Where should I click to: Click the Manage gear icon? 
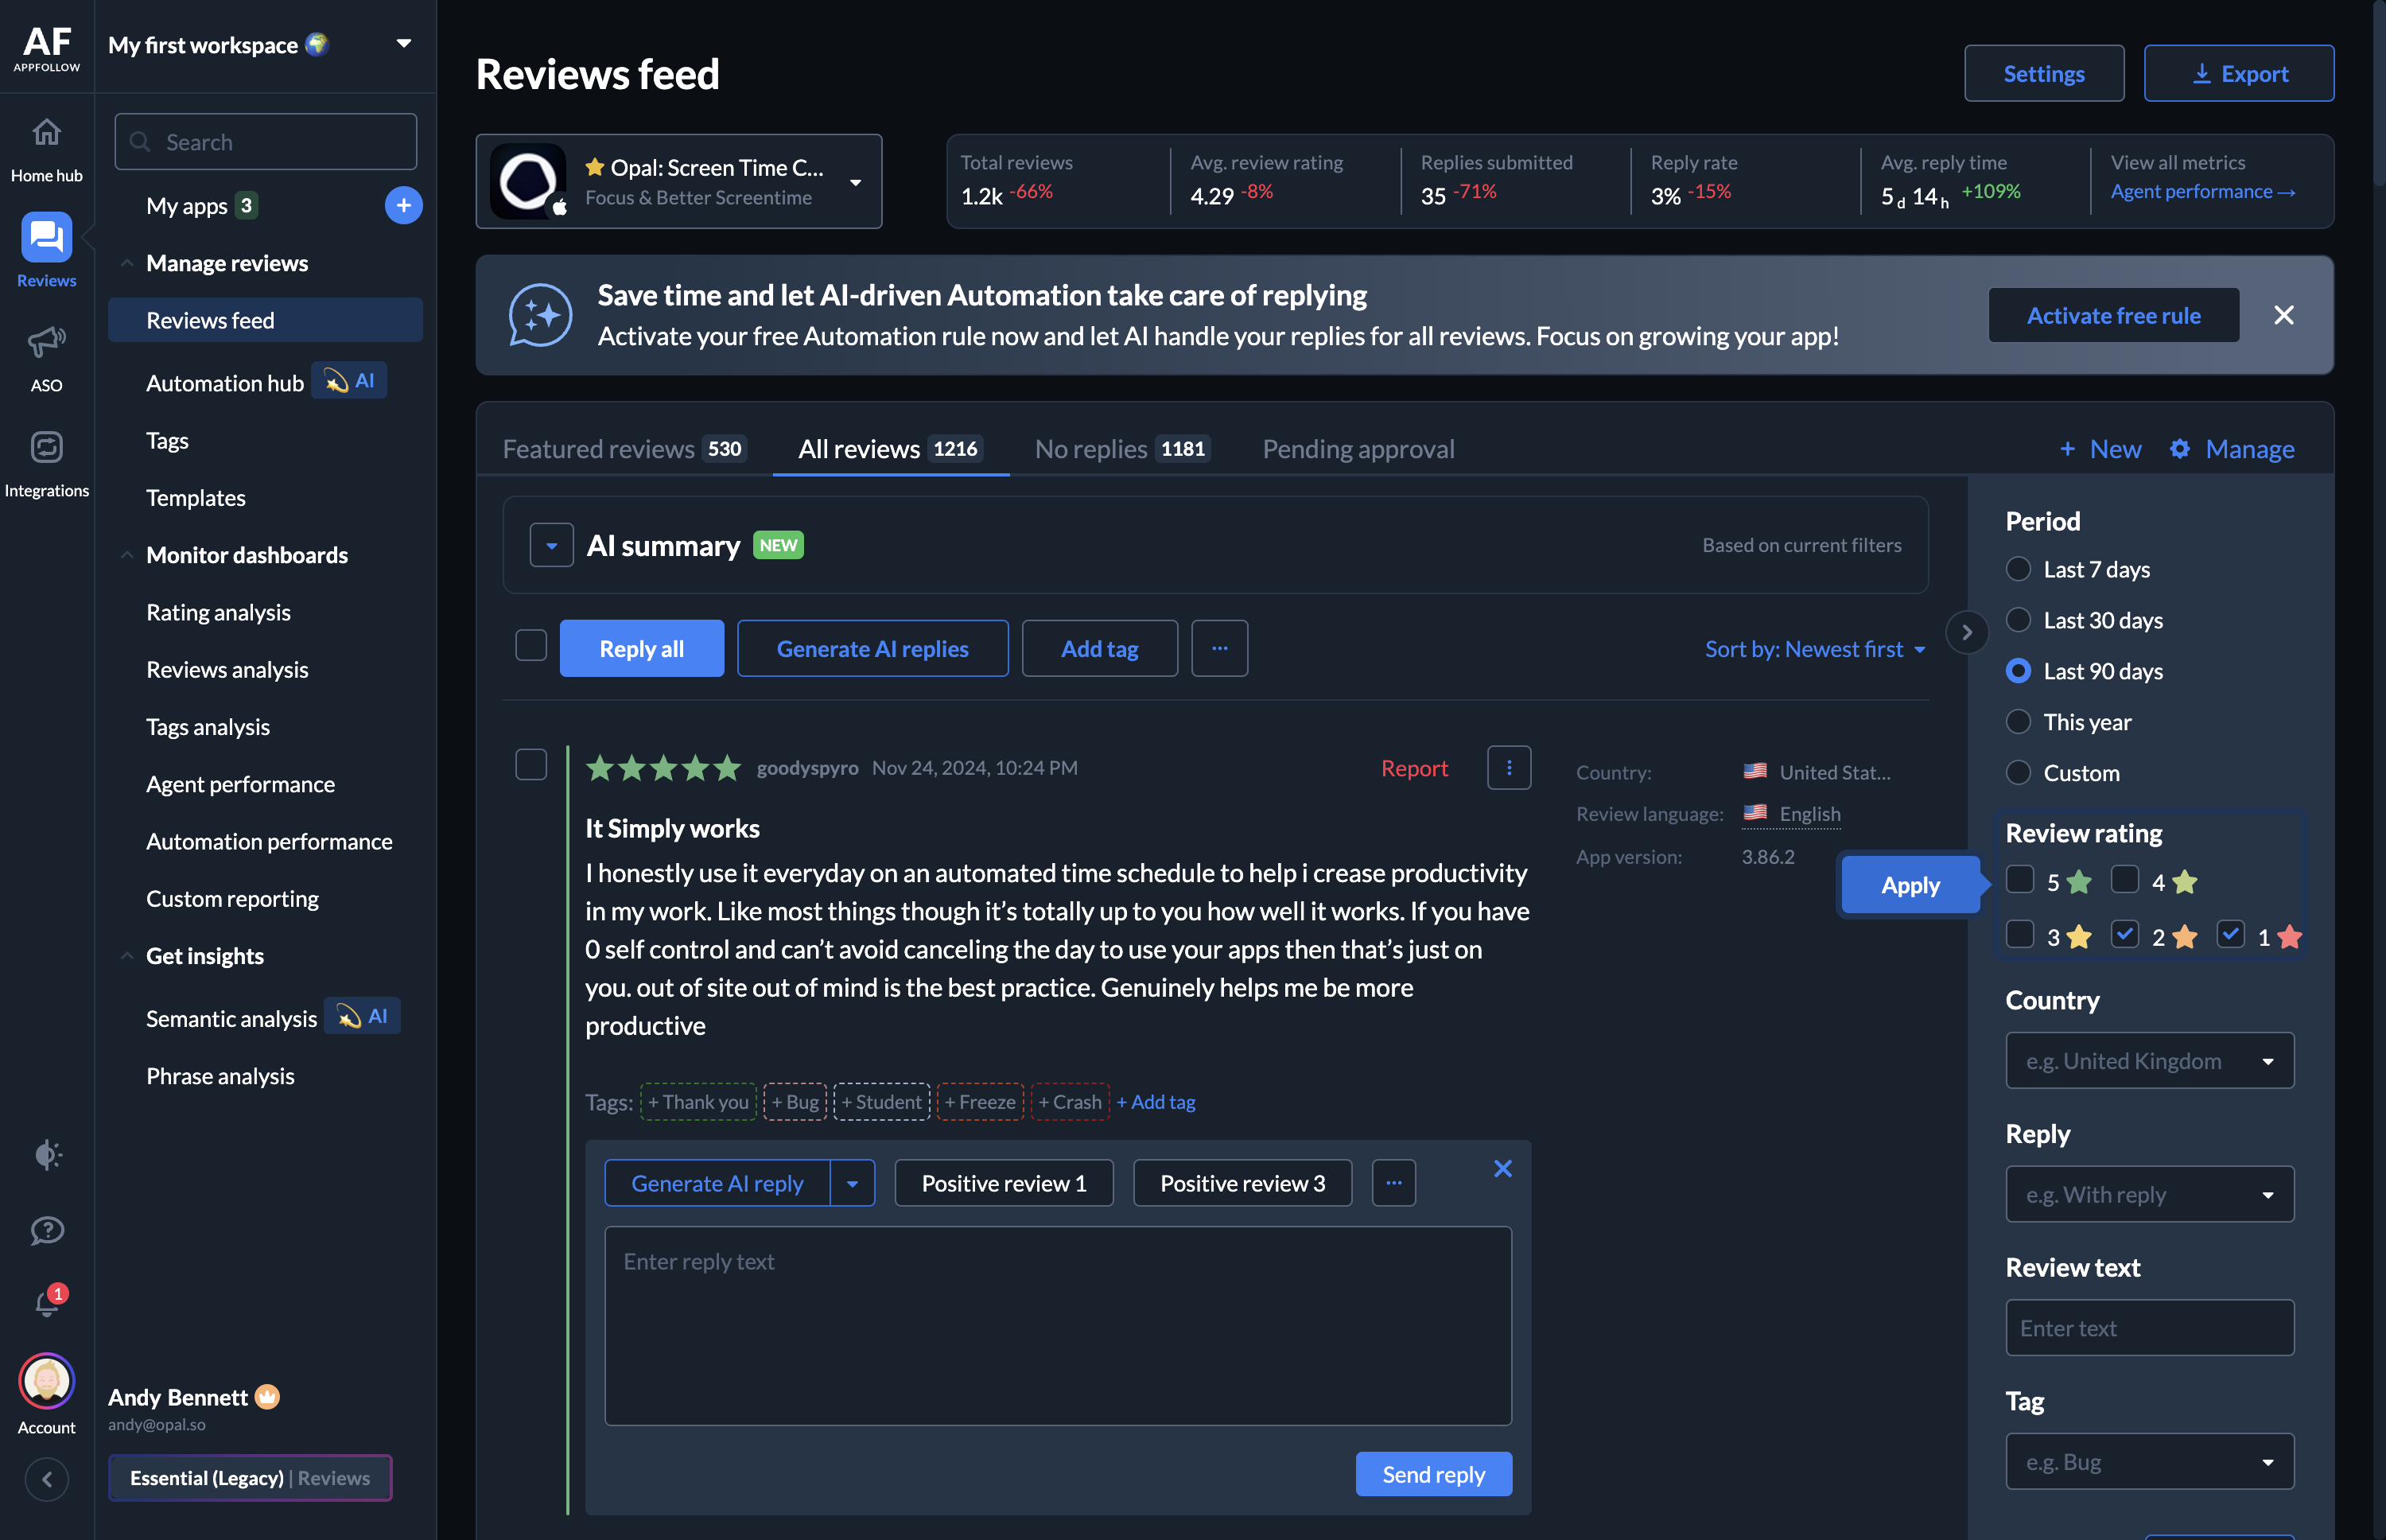[x=2178, y=449]
